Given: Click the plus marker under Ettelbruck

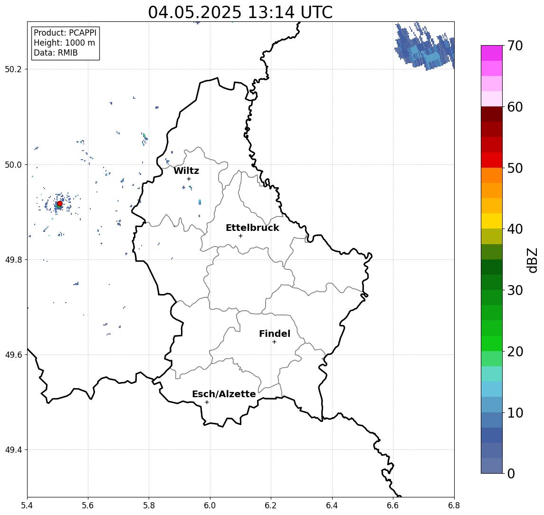Looking at the screenshot, I should (240, 236).
